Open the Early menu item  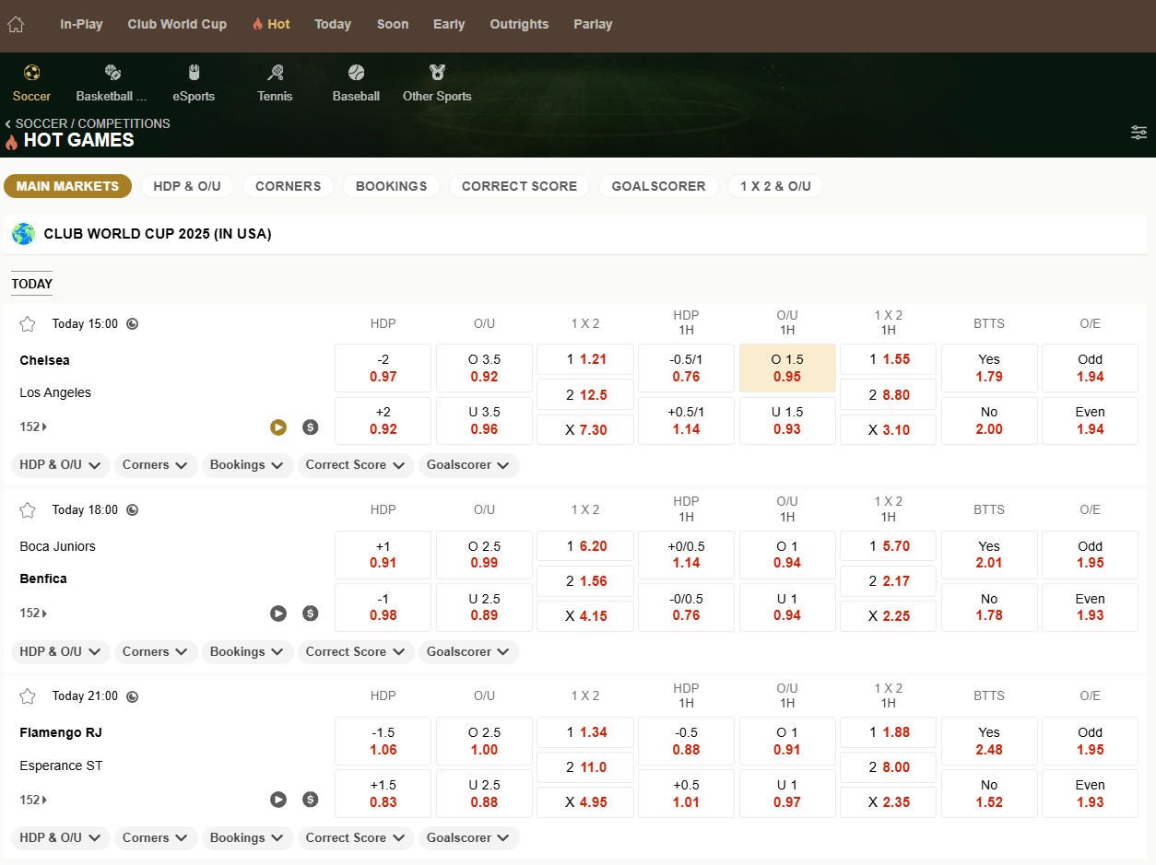pos(449,25)
